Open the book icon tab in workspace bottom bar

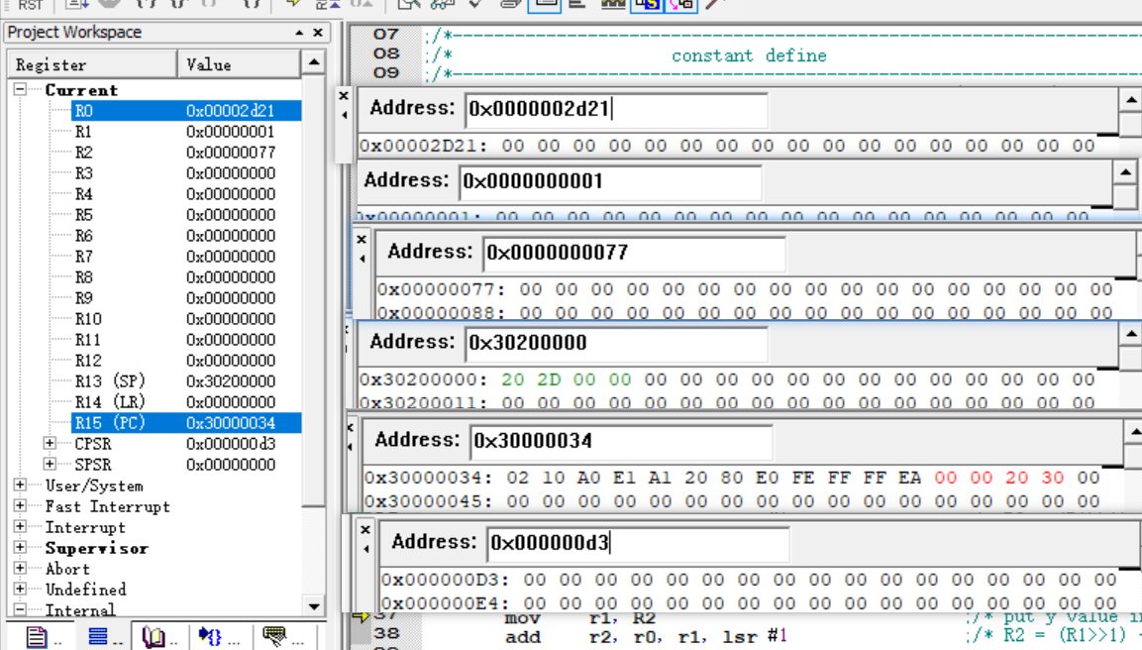(x=154, y=637)
